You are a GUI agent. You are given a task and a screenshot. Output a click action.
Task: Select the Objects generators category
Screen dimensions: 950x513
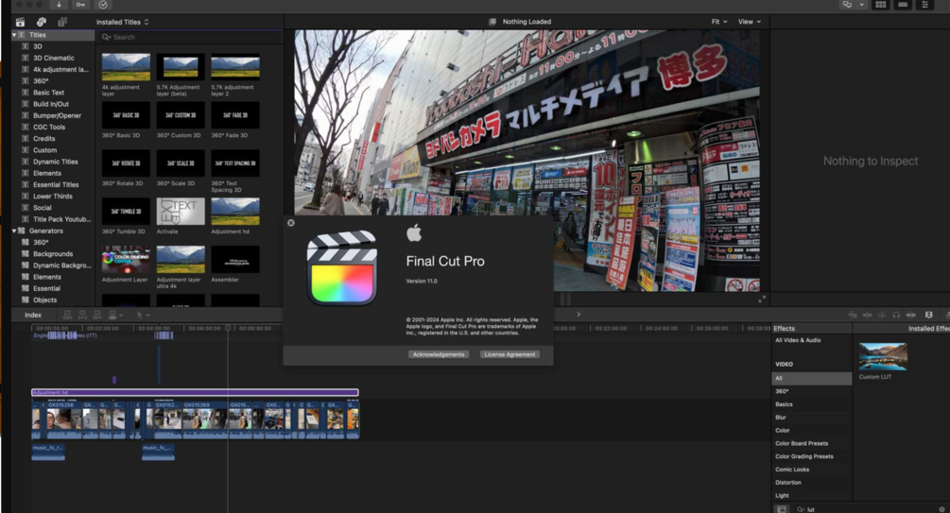(x=44, y=299)
